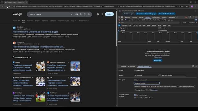198x111 pixels.
Task: Stop recording the network log
Action: [119, 20]
